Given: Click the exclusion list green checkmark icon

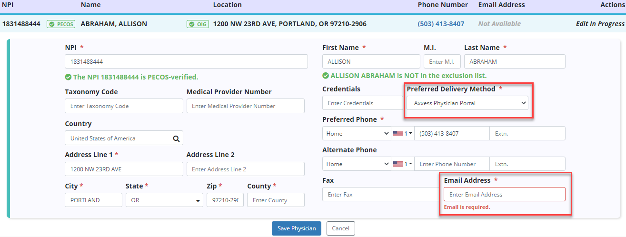Looking at the screenshot, I should (x=326, y=76).
